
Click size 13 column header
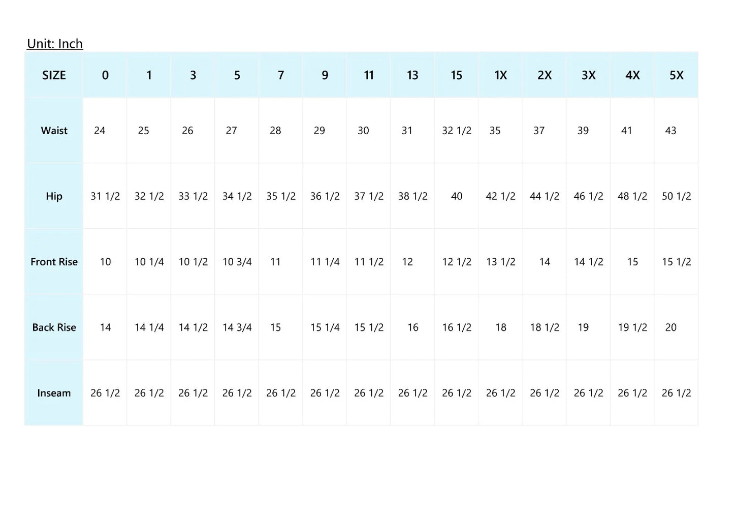(412, 75)
